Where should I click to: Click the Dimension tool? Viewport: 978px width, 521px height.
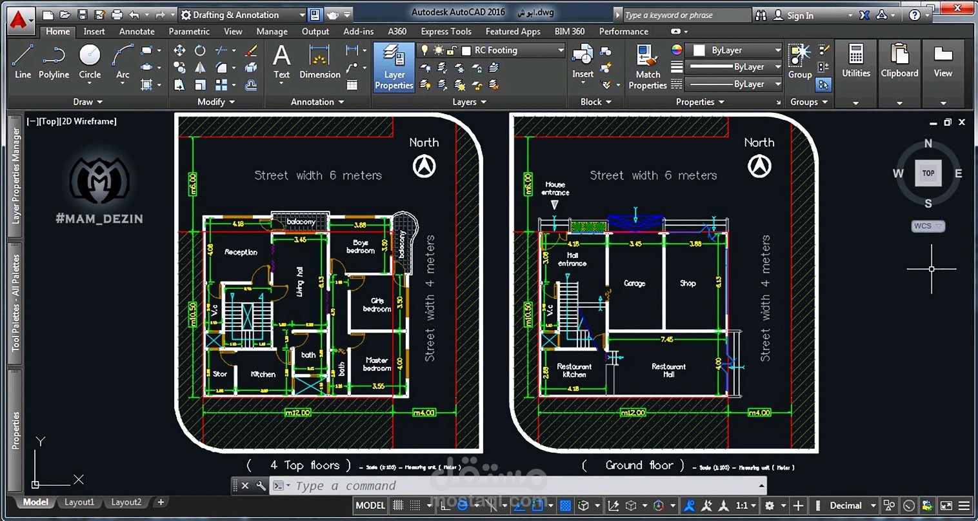pos(319,63)
